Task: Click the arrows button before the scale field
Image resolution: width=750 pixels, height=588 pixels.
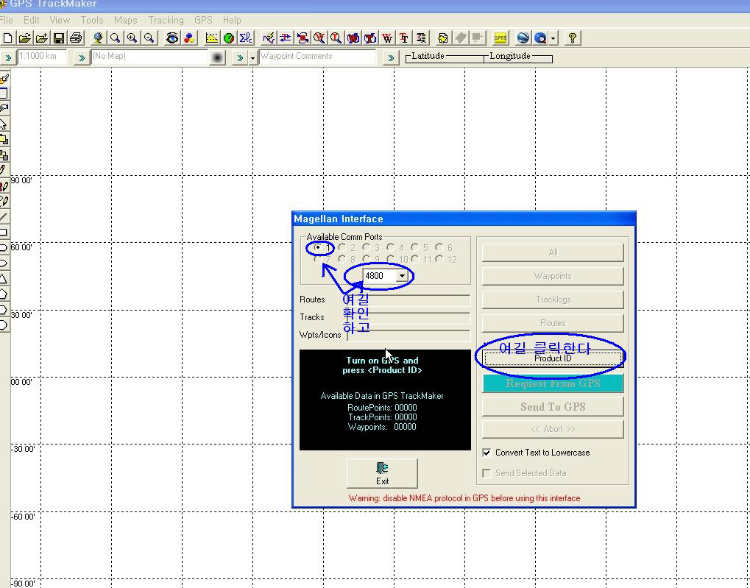Action: [x=8, y=58]
